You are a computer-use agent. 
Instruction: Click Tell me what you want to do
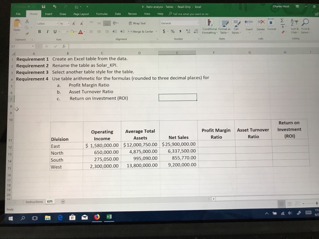[x=189, y=14]
